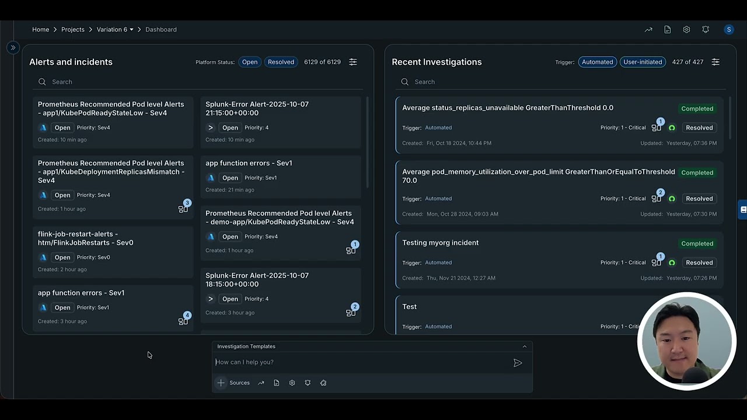
Task: Click the notifications bell in top header
Action: pyautogui.click(x=706, y=30)
